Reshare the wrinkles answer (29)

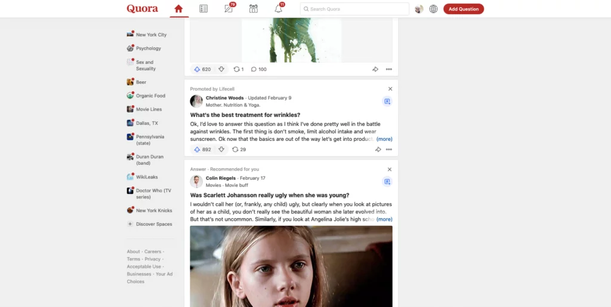coord(239,149)
